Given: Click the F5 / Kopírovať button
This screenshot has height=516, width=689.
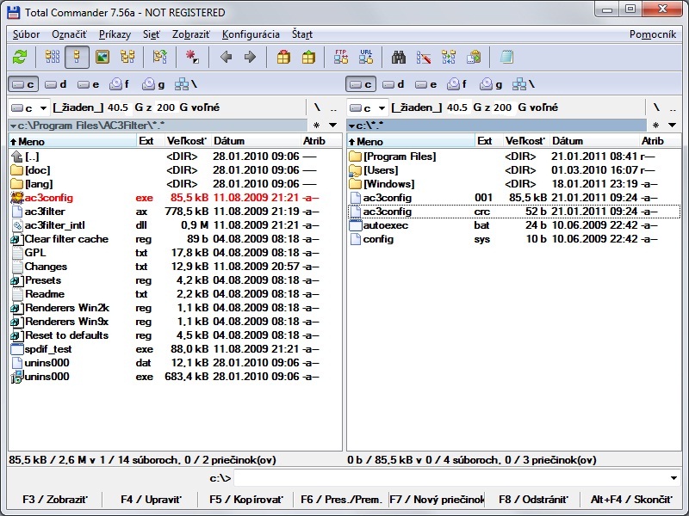Looking at the screenshot, I should click(x=246, y=500).
